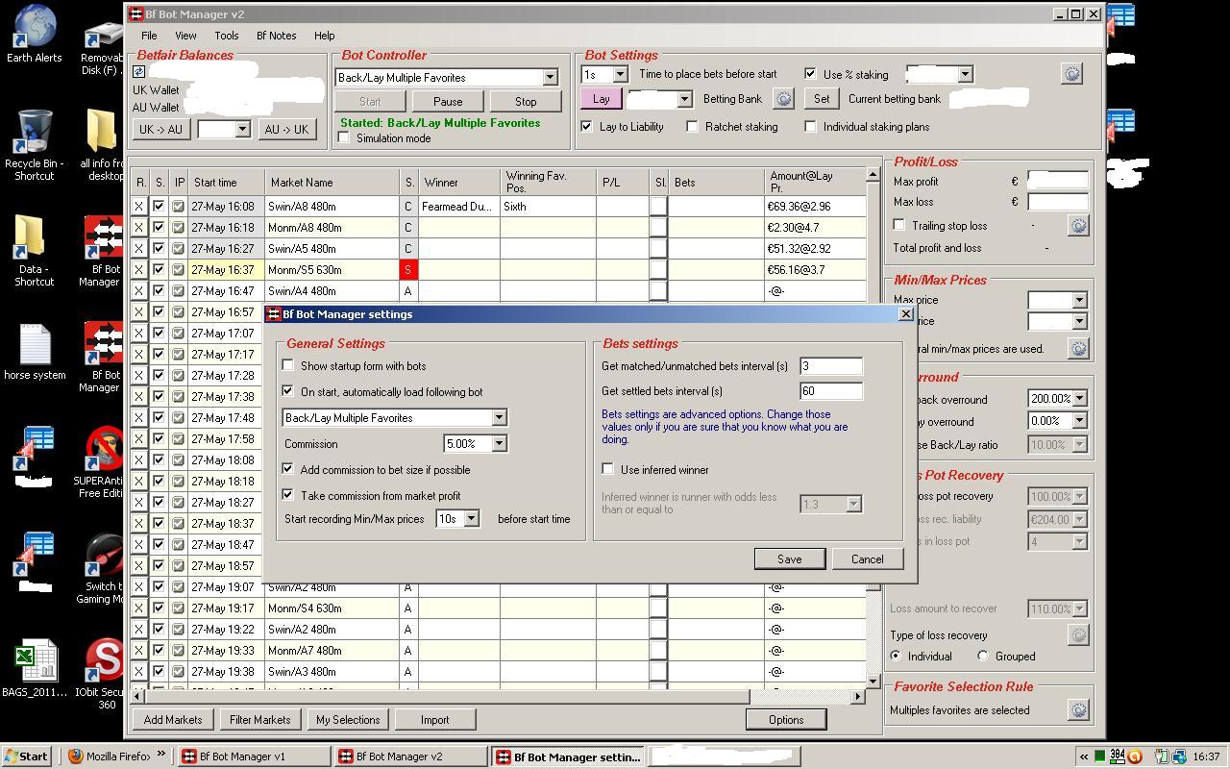Click markets table vertical scrollbar down arrow
Screen dimensions: 1230x769
(x=873, y=681)
